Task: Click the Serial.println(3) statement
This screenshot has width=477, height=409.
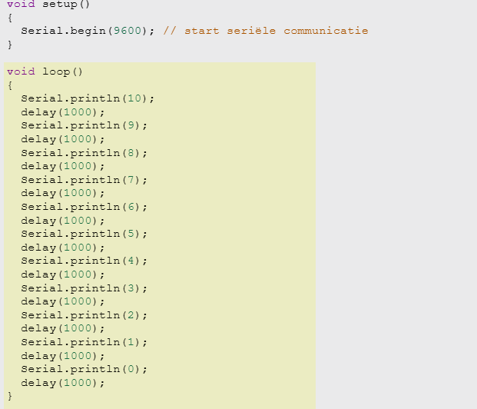Action: [x=84, y=288]
